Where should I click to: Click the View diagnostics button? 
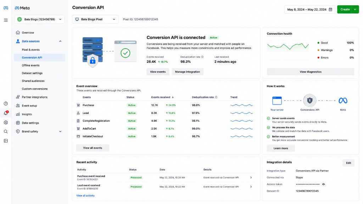311,72
